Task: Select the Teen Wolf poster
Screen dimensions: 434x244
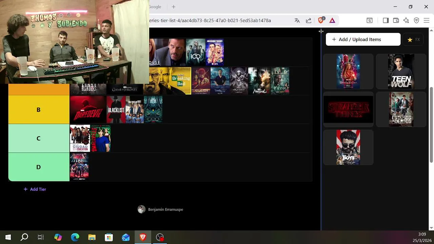Action: point(401,72)
